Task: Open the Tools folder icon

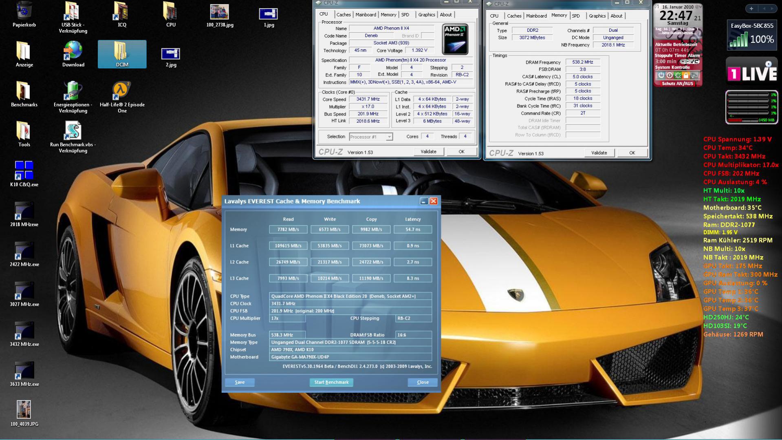Action: click(24, 134)
